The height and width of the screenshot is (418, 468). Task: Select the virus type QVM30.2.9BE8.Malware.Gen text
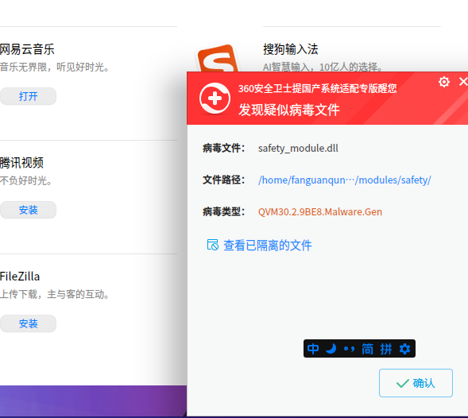pyautogui.click(x=320, y=211)
